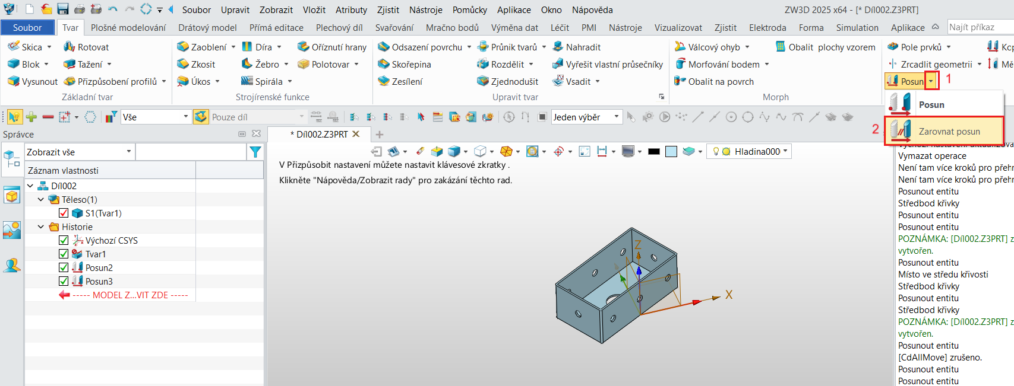
Task: Select the Žebro rib tool
Action: point(260,64)
